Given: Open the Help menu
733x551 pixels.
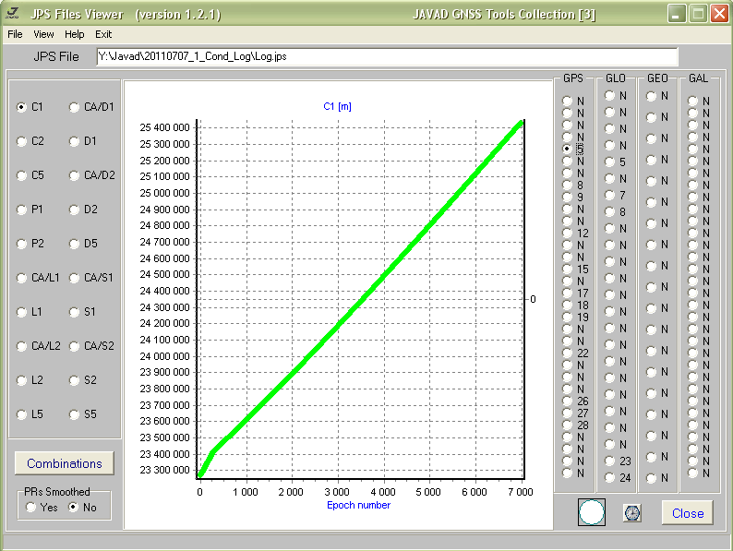Looking at the screenshot, I should coord(75,34).
